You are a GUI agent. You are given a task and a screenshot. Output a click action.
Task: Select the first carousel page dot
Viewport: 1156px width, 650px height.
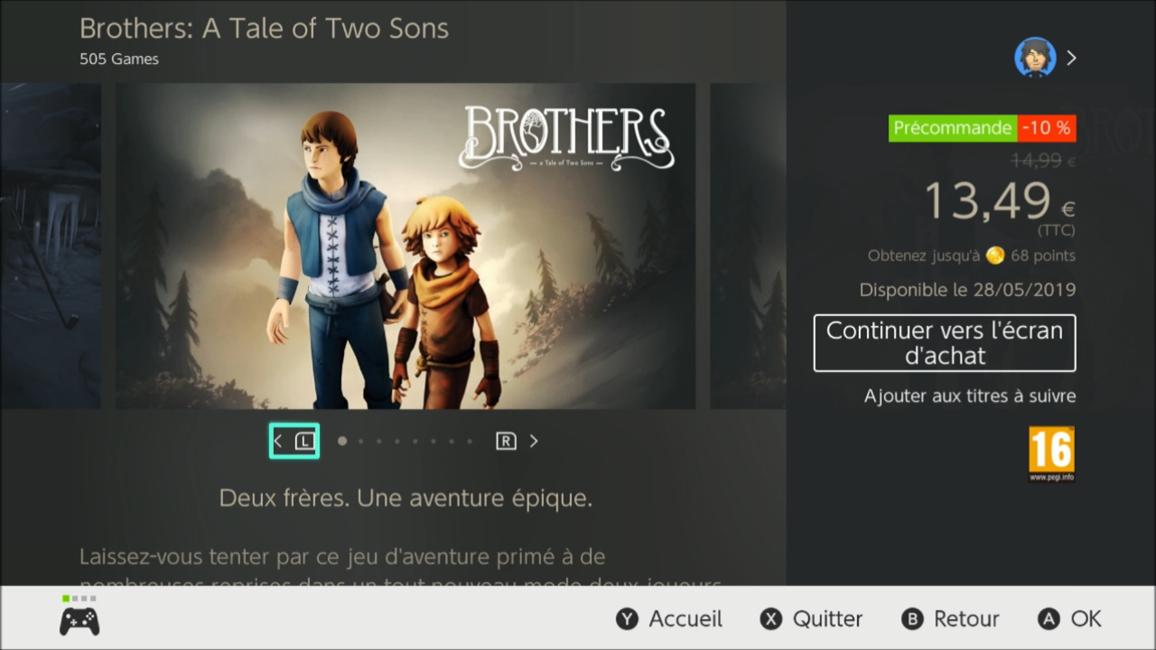coord(342,441)
